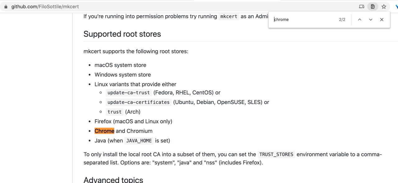Click the "Advanced topics" heading
The image size is (398, 183).
pyautogui.click(x=113, y=180)
